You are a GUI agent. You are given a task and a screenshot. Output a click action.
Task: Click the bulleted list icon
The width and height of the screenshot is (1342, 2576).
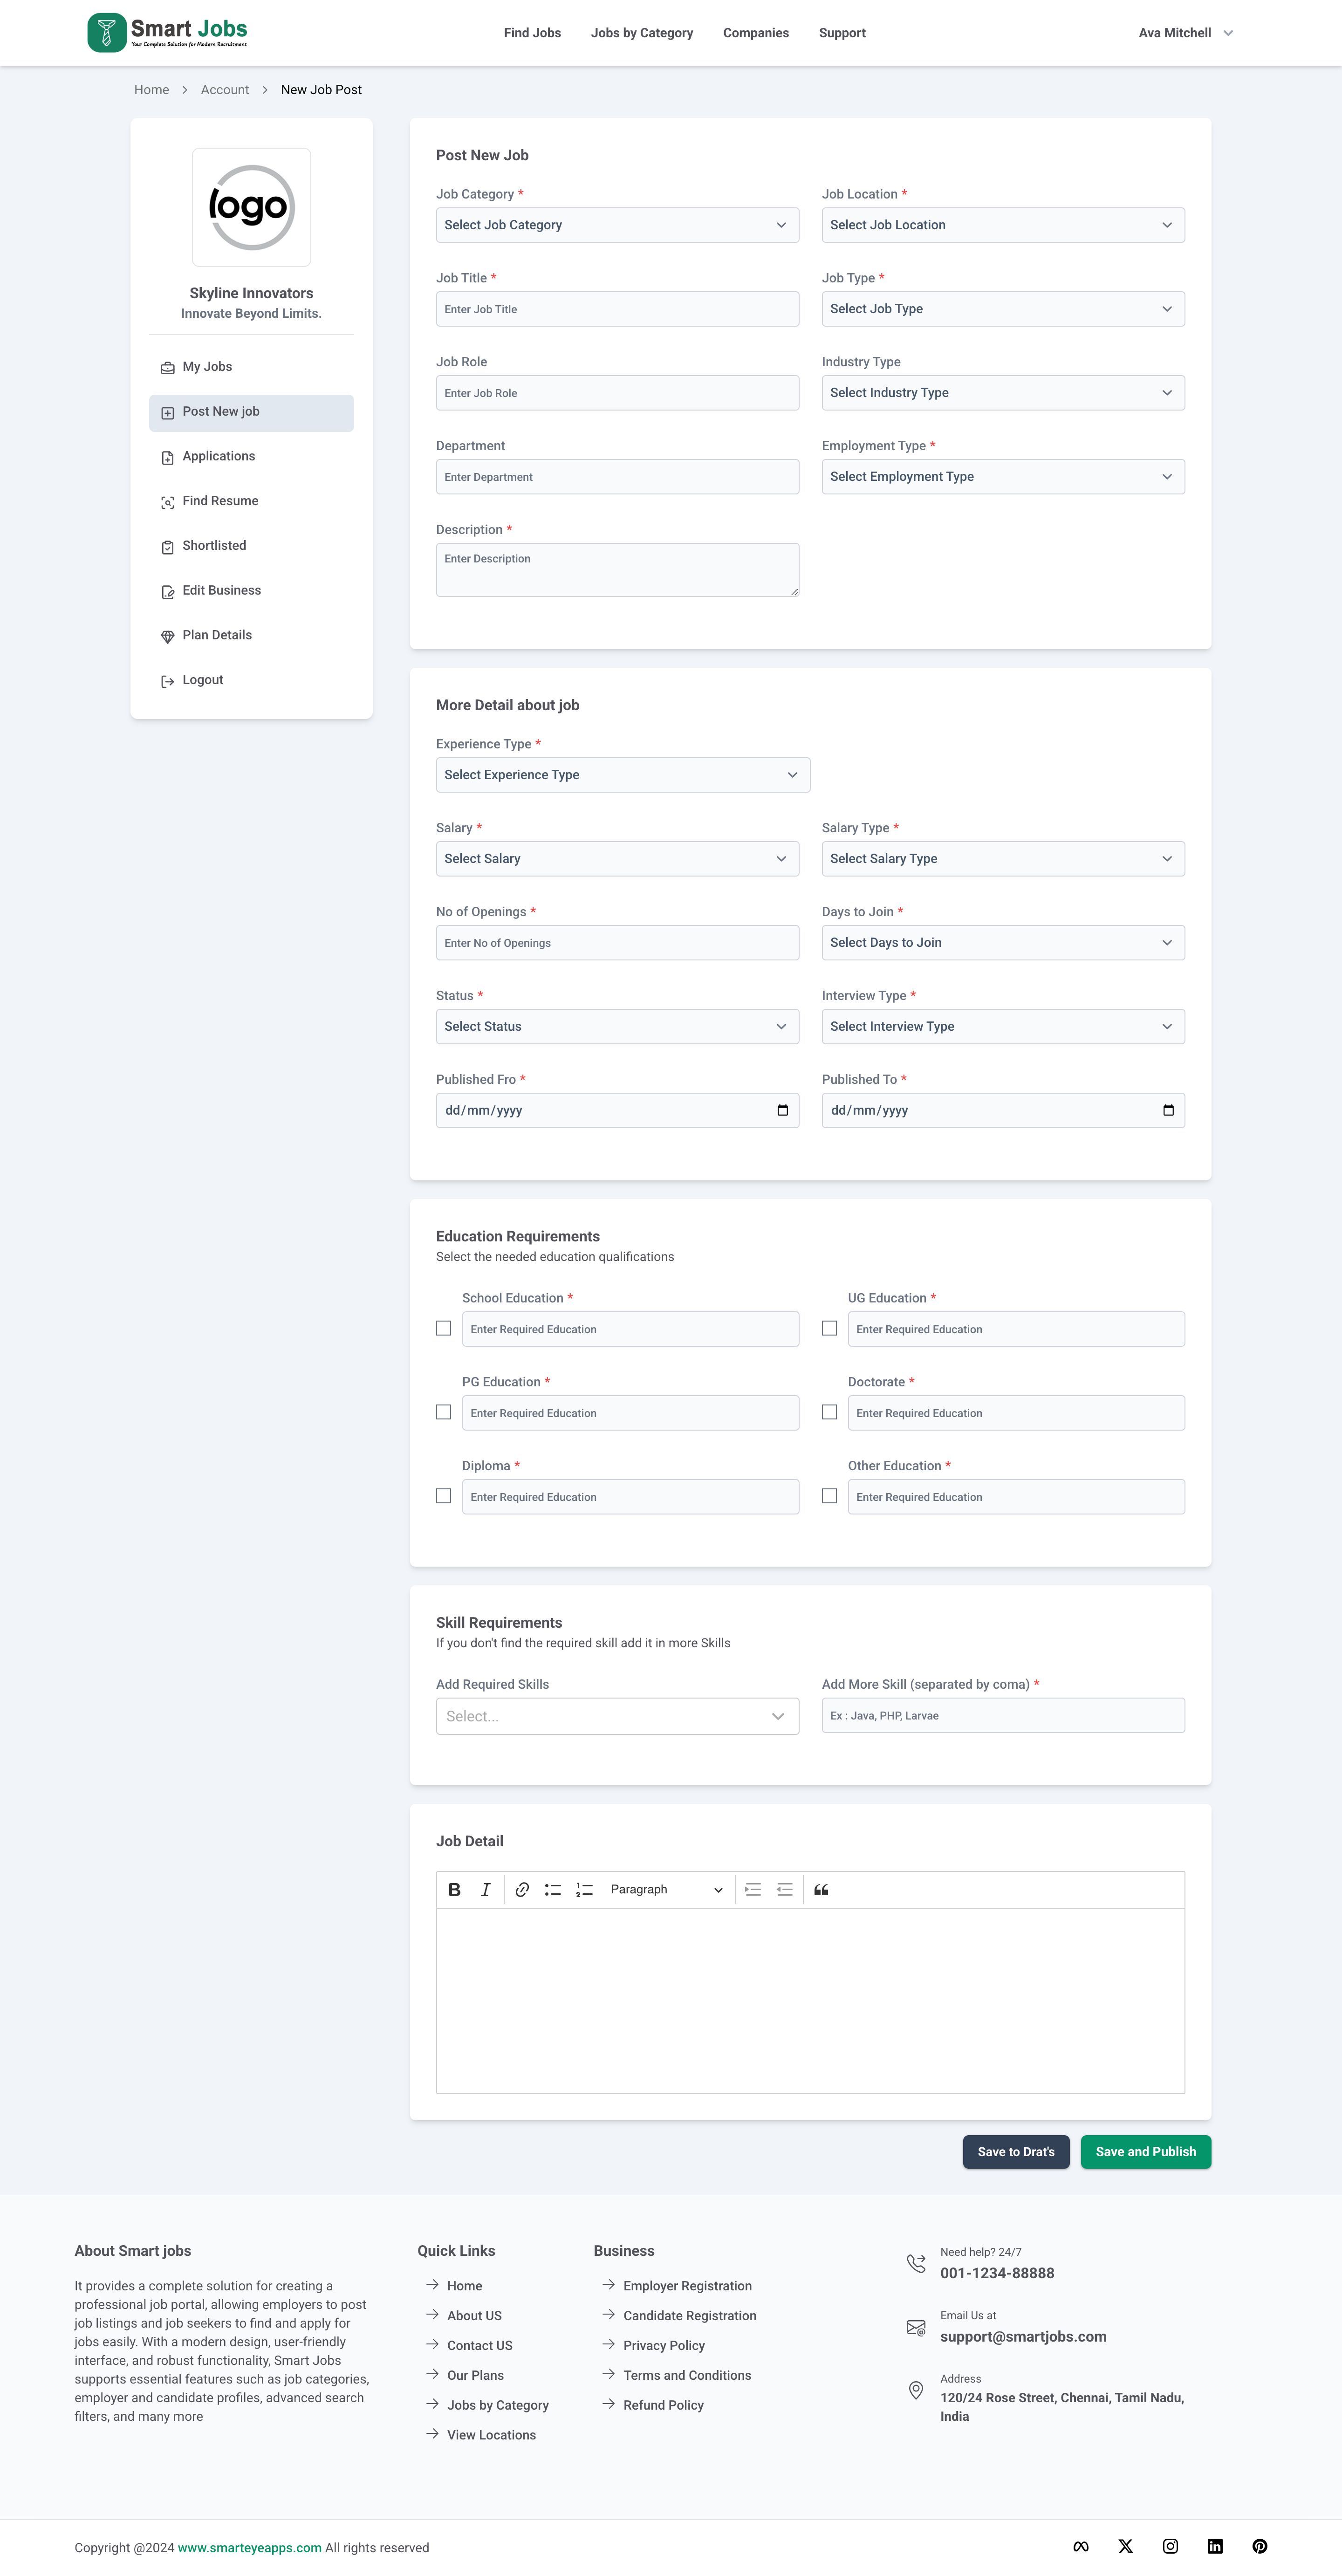(553, 1889)
